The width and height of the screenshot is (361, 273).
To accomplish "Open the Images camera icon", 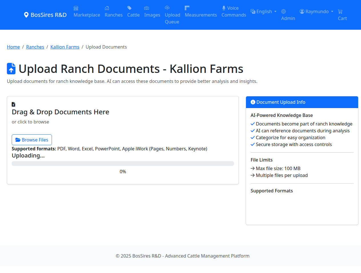I will click(147, 8).
